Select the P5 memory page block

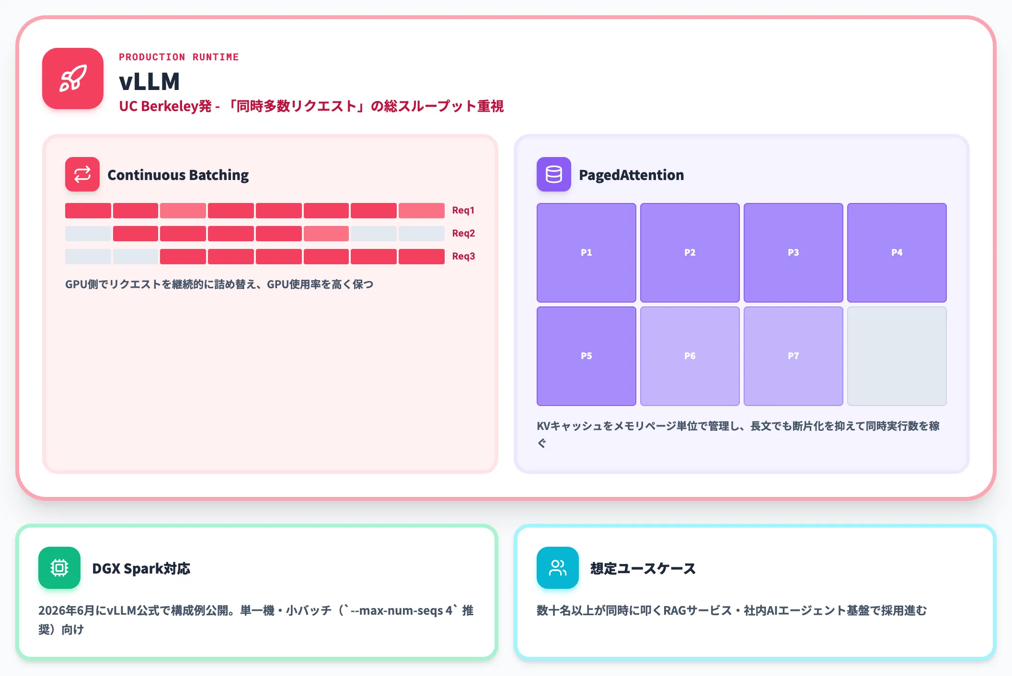tap(586, 356)
